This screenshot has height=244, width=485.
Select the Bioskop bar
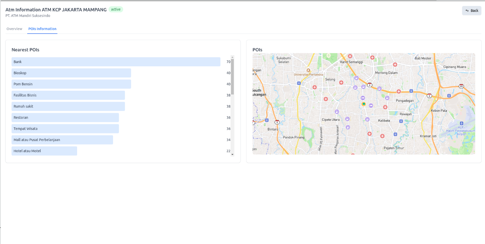coord(71,73)
